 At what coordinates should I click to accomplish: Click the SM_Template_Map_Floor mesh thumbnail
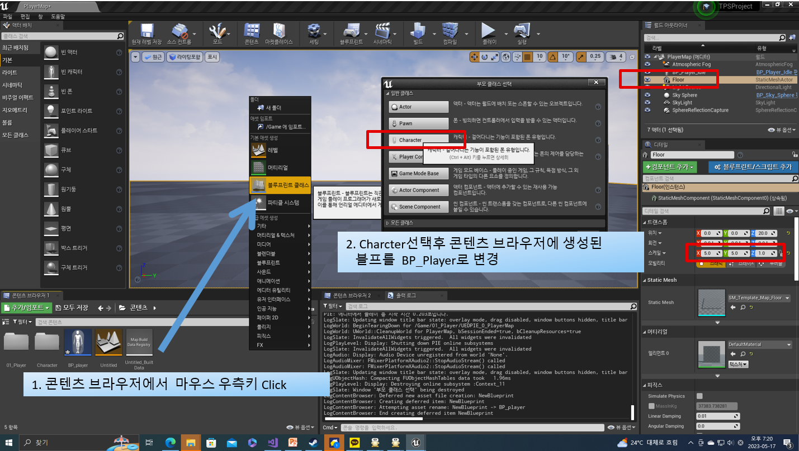712,303
